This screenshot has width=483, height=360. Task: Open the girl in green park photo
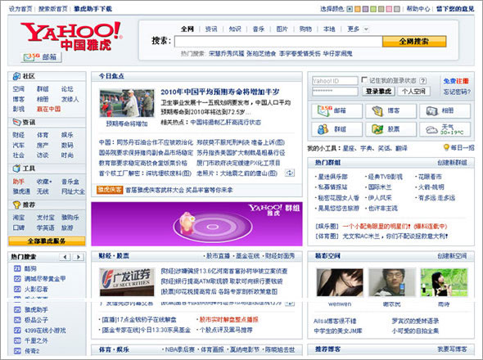(444, 282)
